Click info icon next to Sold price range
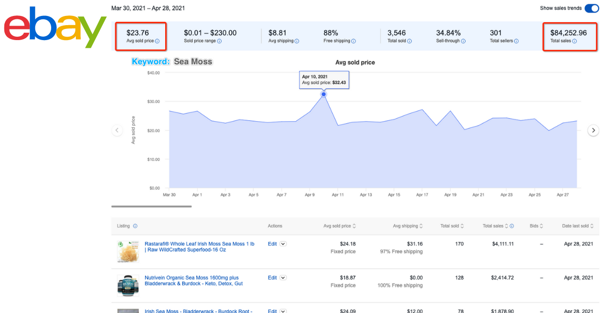This screenshot has width=613, height=313. click(x=219, y=41)
